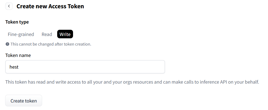Click the highlighted black Write pill

[x=65, y=34]
